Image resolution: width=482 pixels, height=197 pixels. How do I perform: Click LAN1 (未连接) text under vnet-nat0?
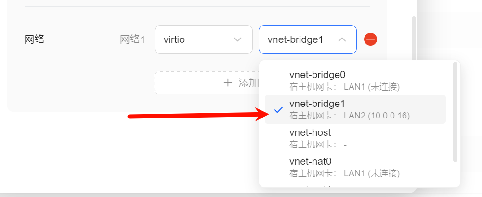coord(372,174)
